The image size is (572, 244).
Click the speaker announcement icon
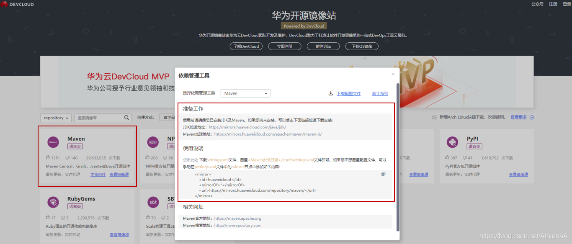click(434, 118)
